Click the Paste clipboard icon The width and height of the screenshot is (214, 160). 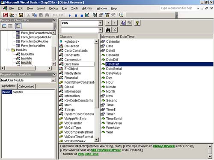pyautogui.click(x=41, y=15)
